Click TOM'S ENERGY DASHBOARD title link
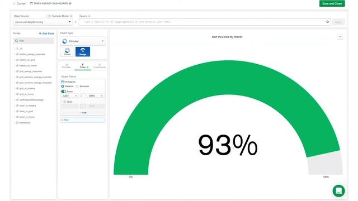This screenshot has height=201, width=358. click(x=51, y=3)
